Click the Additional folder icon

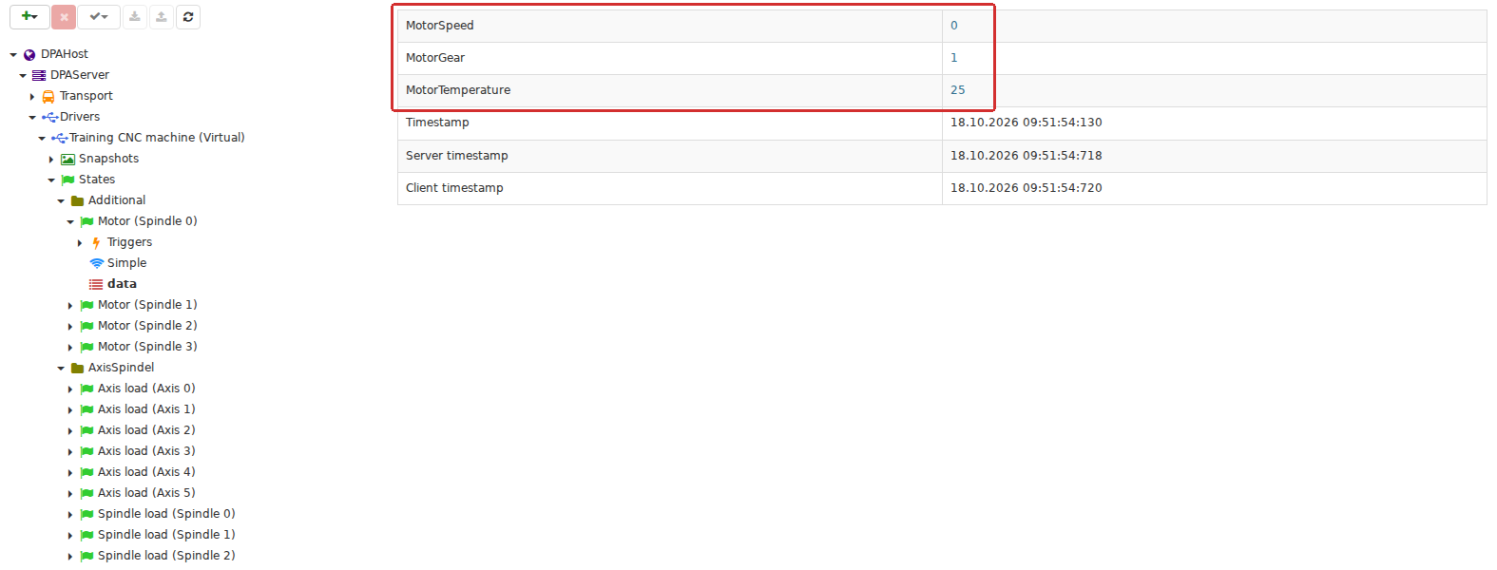point(77,201)
